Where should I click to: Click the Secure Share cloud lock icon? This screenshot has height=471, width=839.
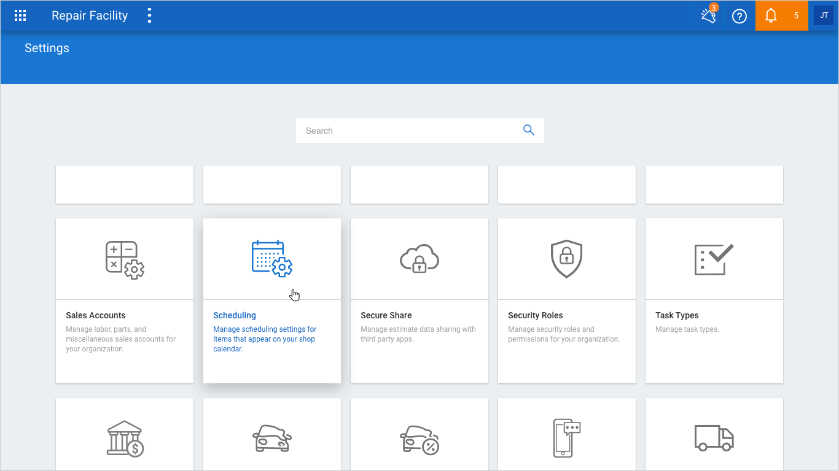point(419,259)
